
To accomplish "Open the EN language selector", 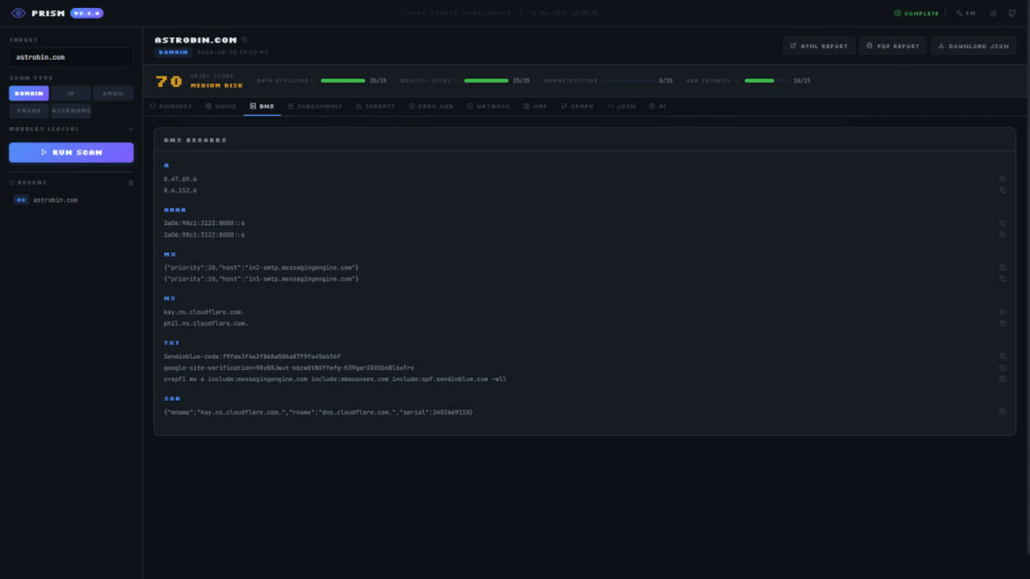I will [966, 13].
